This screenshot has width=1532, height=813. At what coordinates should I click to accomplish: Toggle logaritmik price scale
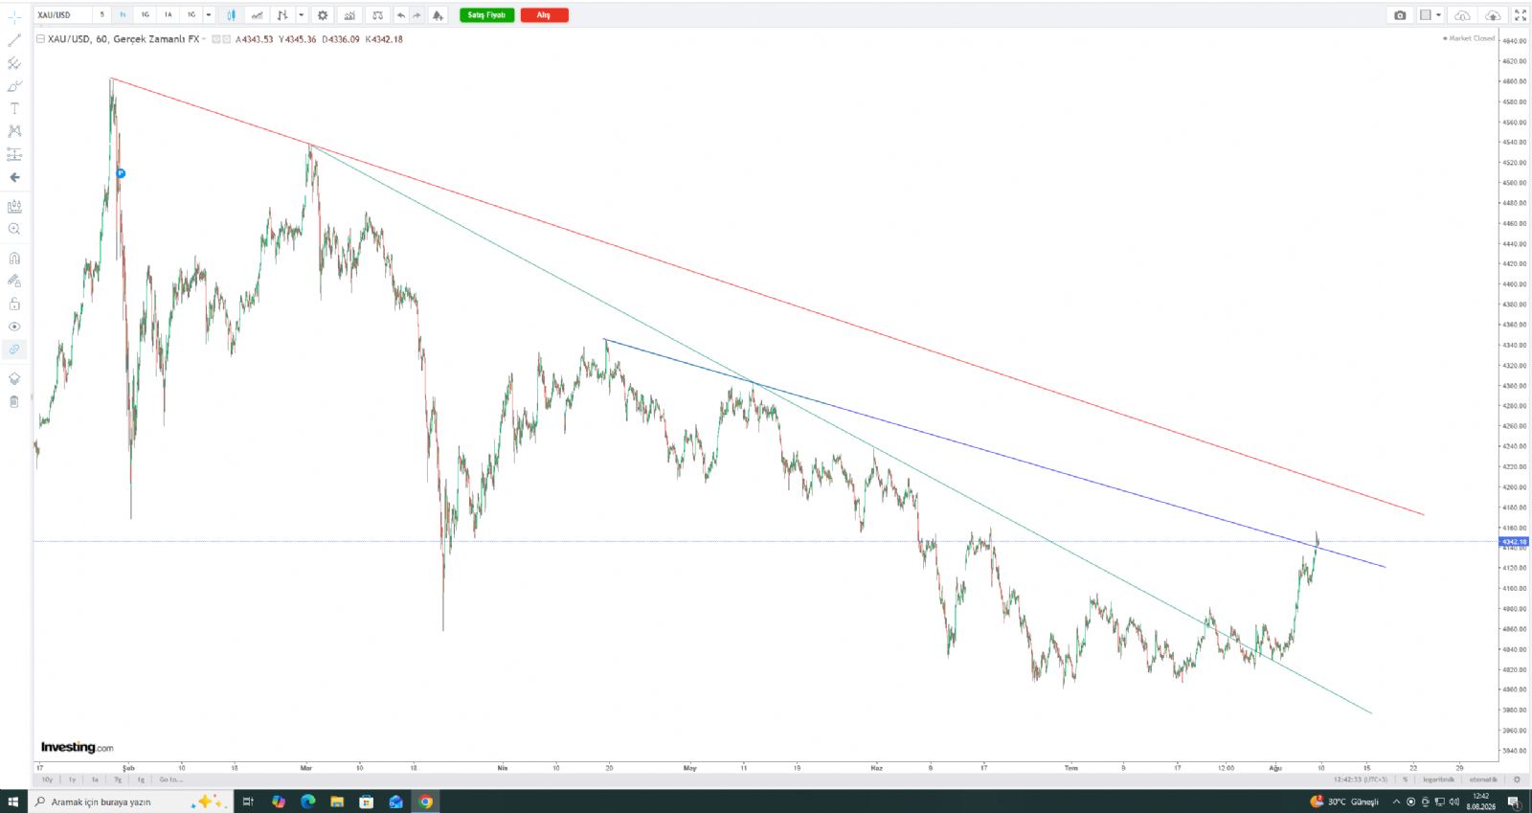pyautogui.click(x=1438, y=779)
